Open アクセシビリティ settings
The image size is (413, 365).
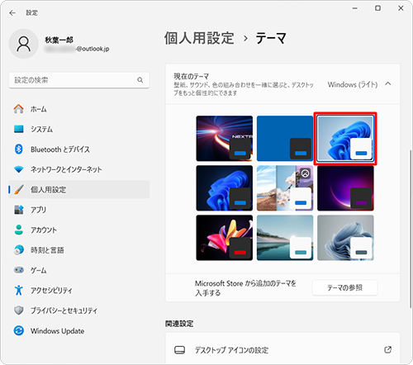tap(79, 290)
